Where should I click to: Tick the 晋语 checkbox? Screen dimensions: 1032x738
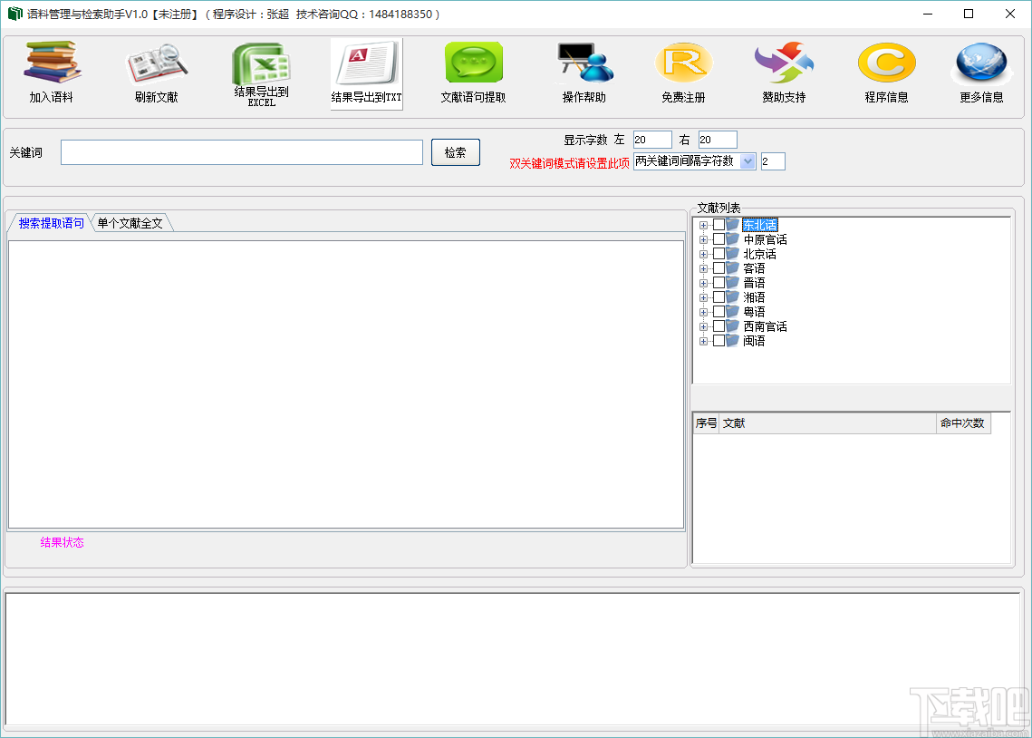tap(719, 283)
